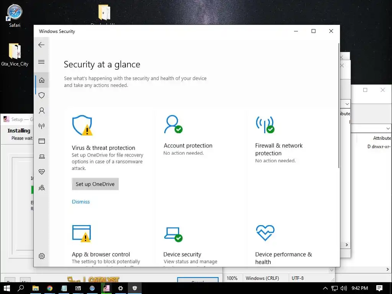This screenshot has height=294, width=392.
Task: Open the Safari desktop shortcut
Action: 15,15
